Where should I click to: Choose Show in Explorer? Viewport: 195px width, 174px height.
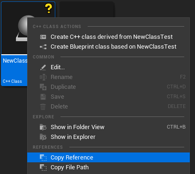(108, 137)
